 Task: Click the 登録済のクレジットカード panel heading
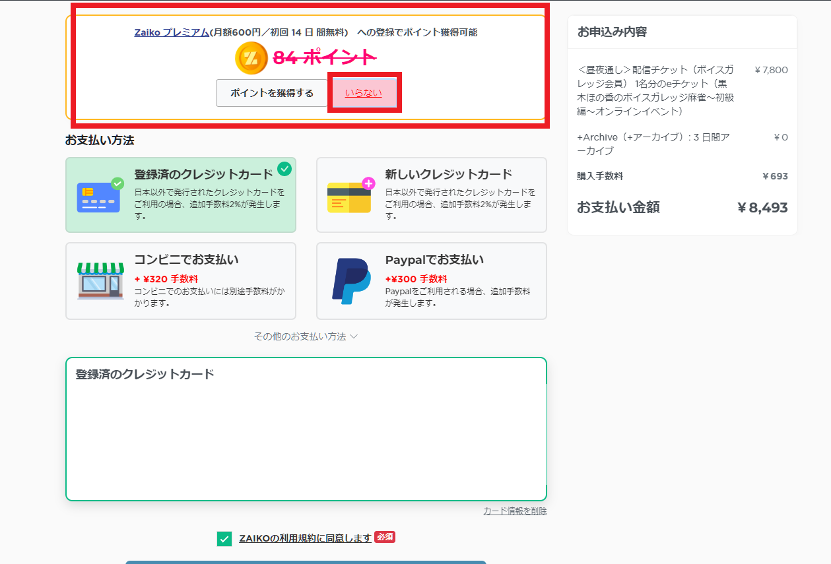(145, 374)
